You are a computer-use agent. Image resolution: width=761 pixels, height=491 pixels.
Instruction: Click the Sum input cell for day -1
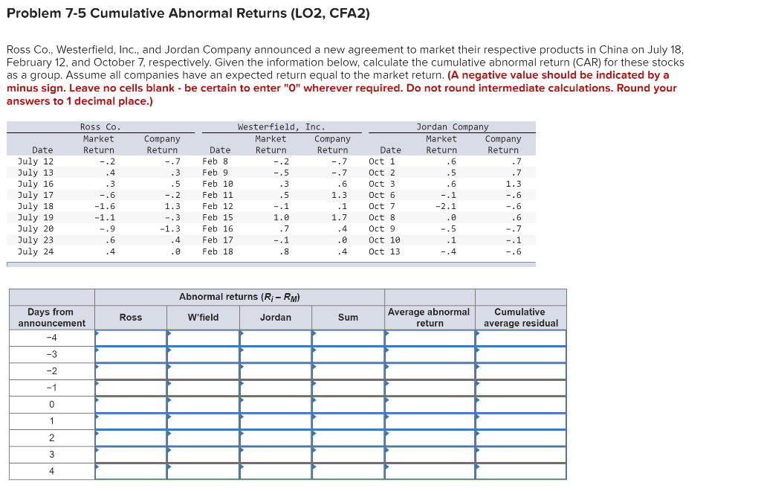click(x=348, y=388)
